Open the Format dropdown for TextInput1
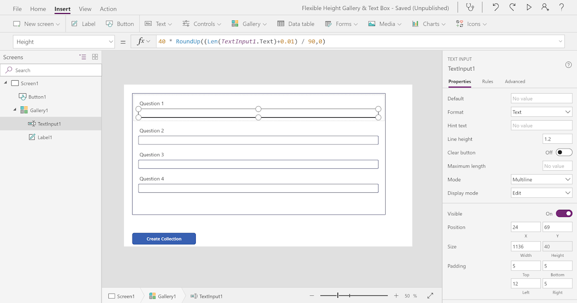The image size is (577, 303). tap(541, 112)
